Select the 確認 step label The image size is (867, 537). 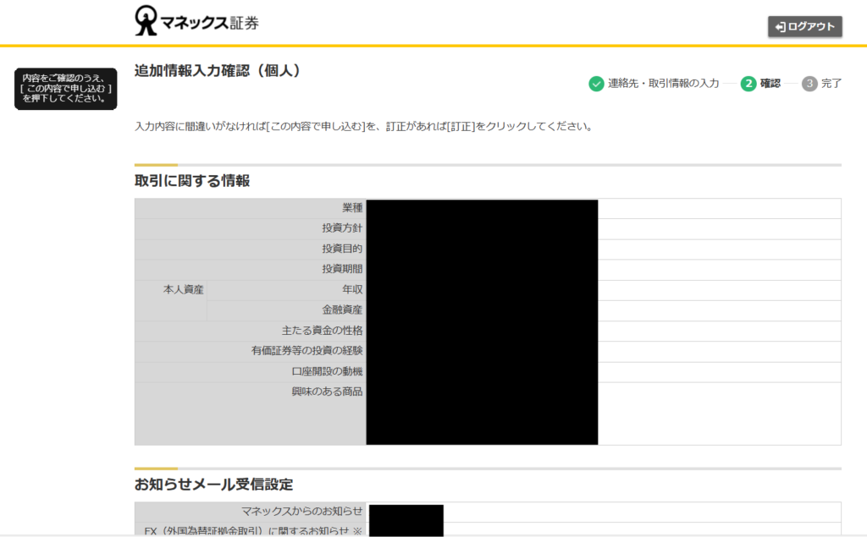click(x=770, y=84)
